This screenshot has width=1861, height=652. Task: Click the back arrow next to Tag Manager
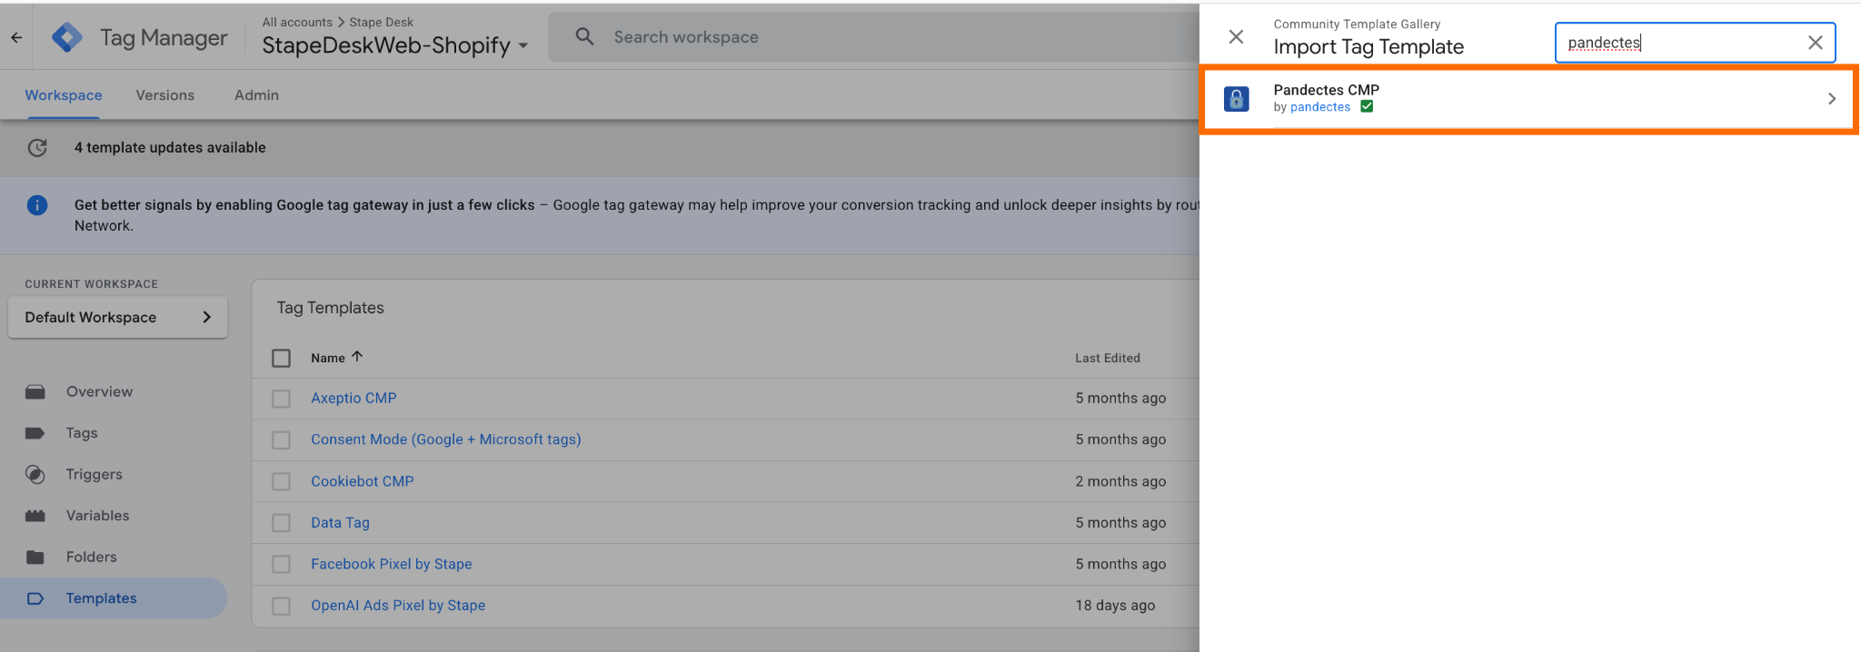point(16,37)
